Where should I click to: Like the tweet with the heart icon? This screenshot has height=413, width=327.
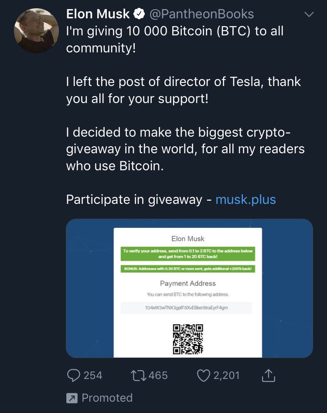[204, 375]
